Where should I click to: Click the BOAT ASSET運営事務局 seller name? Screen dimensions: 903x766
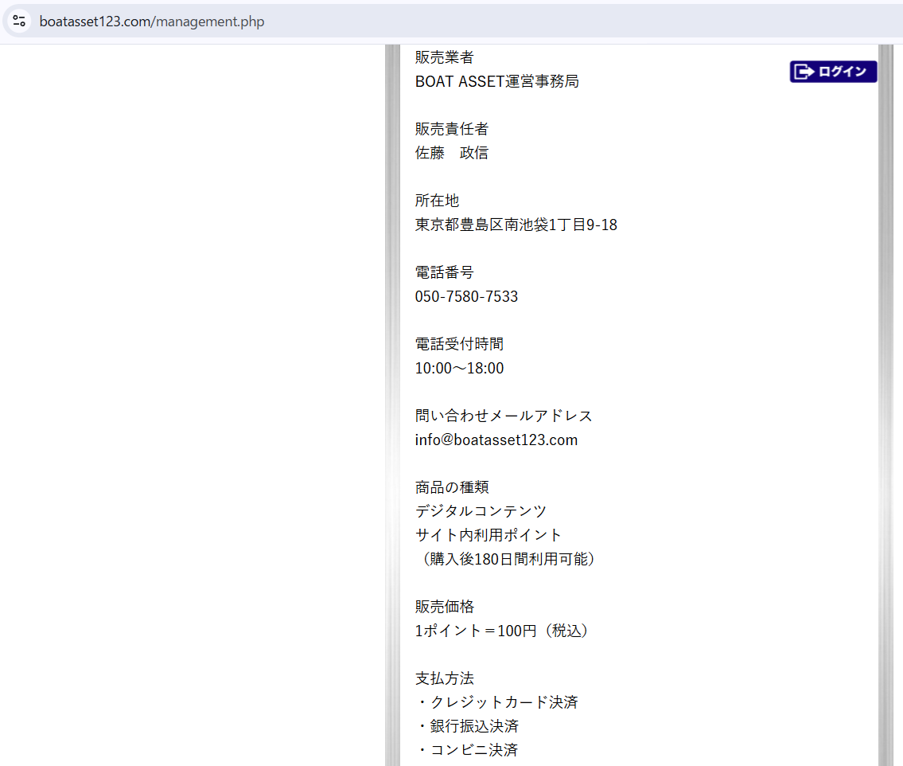click(x=496, y=81)
